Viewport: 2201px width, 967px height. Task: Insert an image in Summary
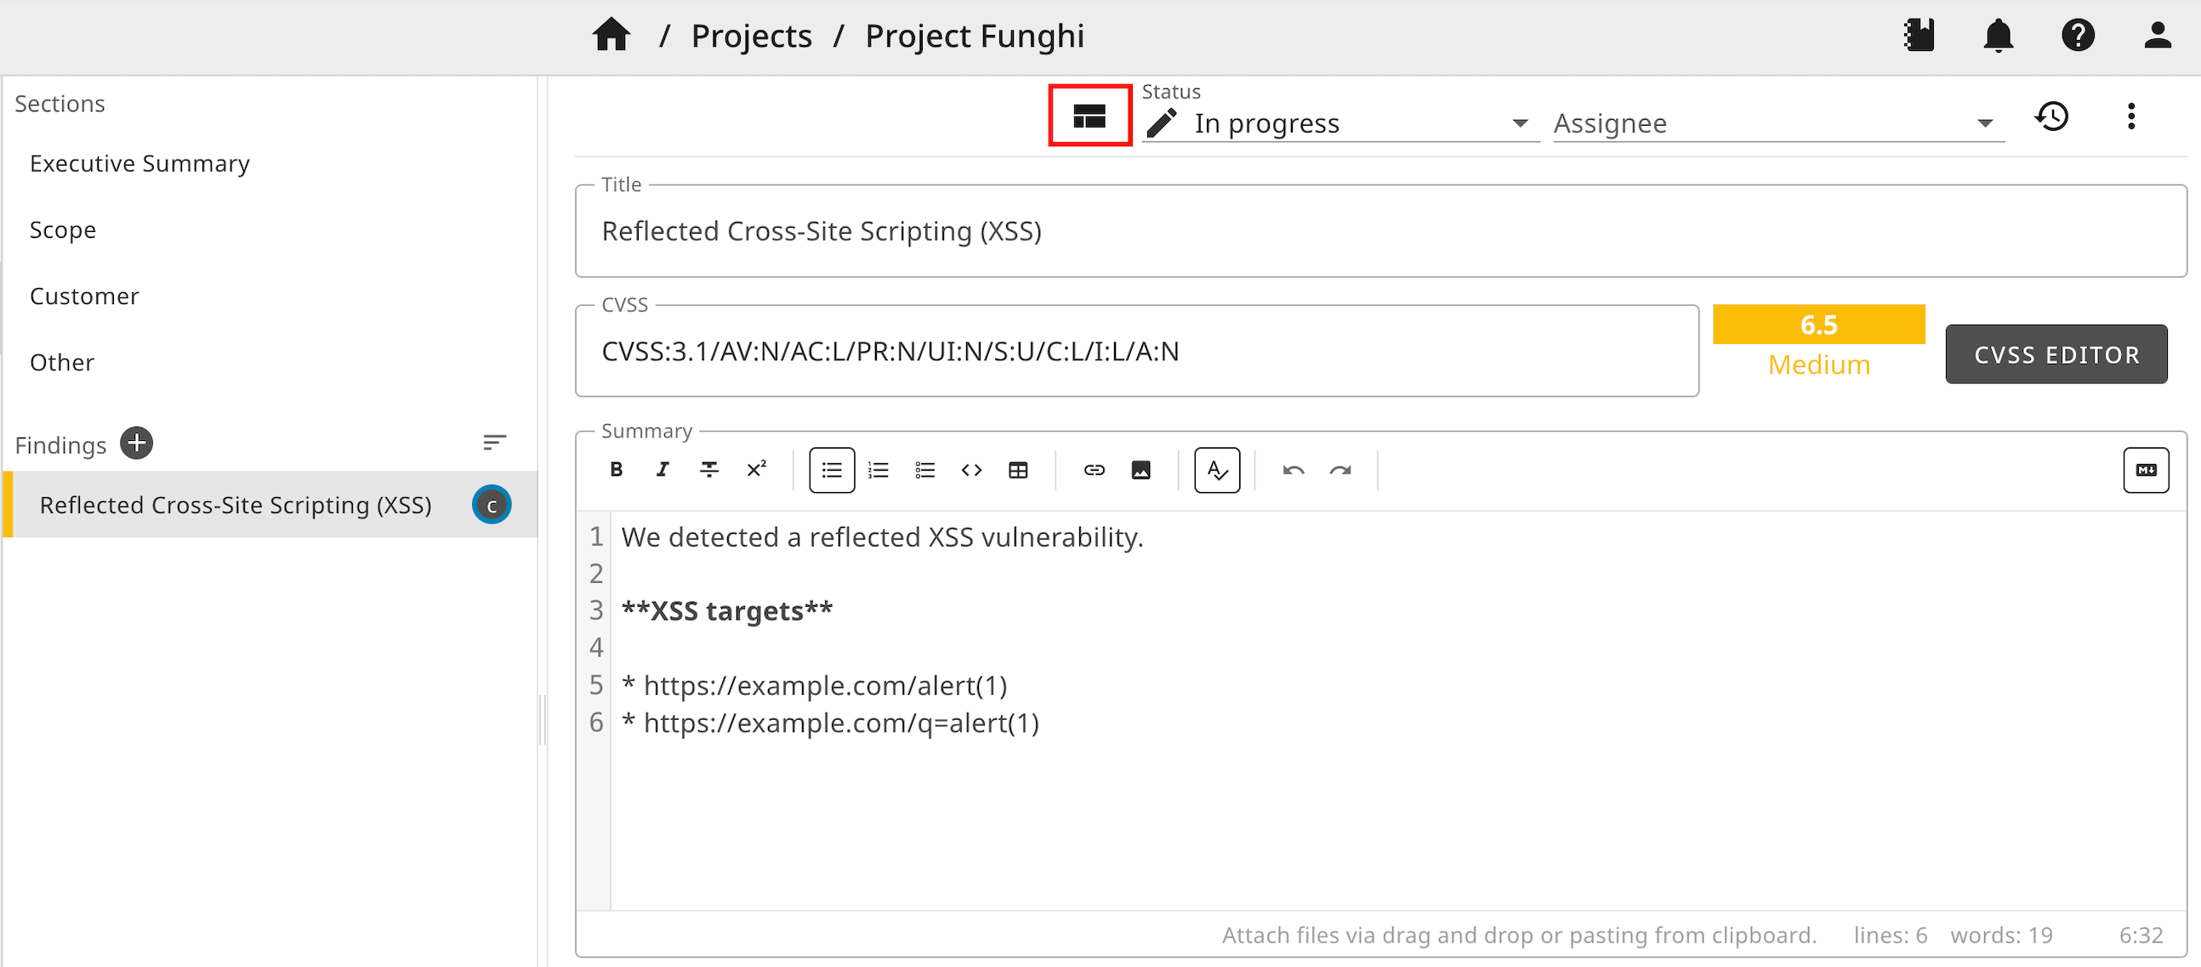pyautogui.click(x=1140, y=469)
